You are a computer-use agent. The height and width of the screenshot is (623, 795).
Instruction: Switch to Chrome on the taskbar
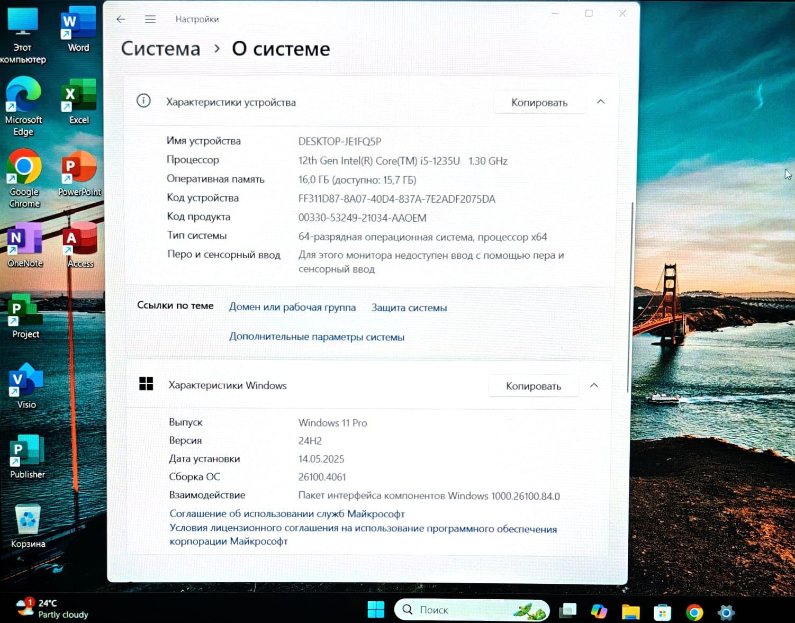tap(694, 612)
